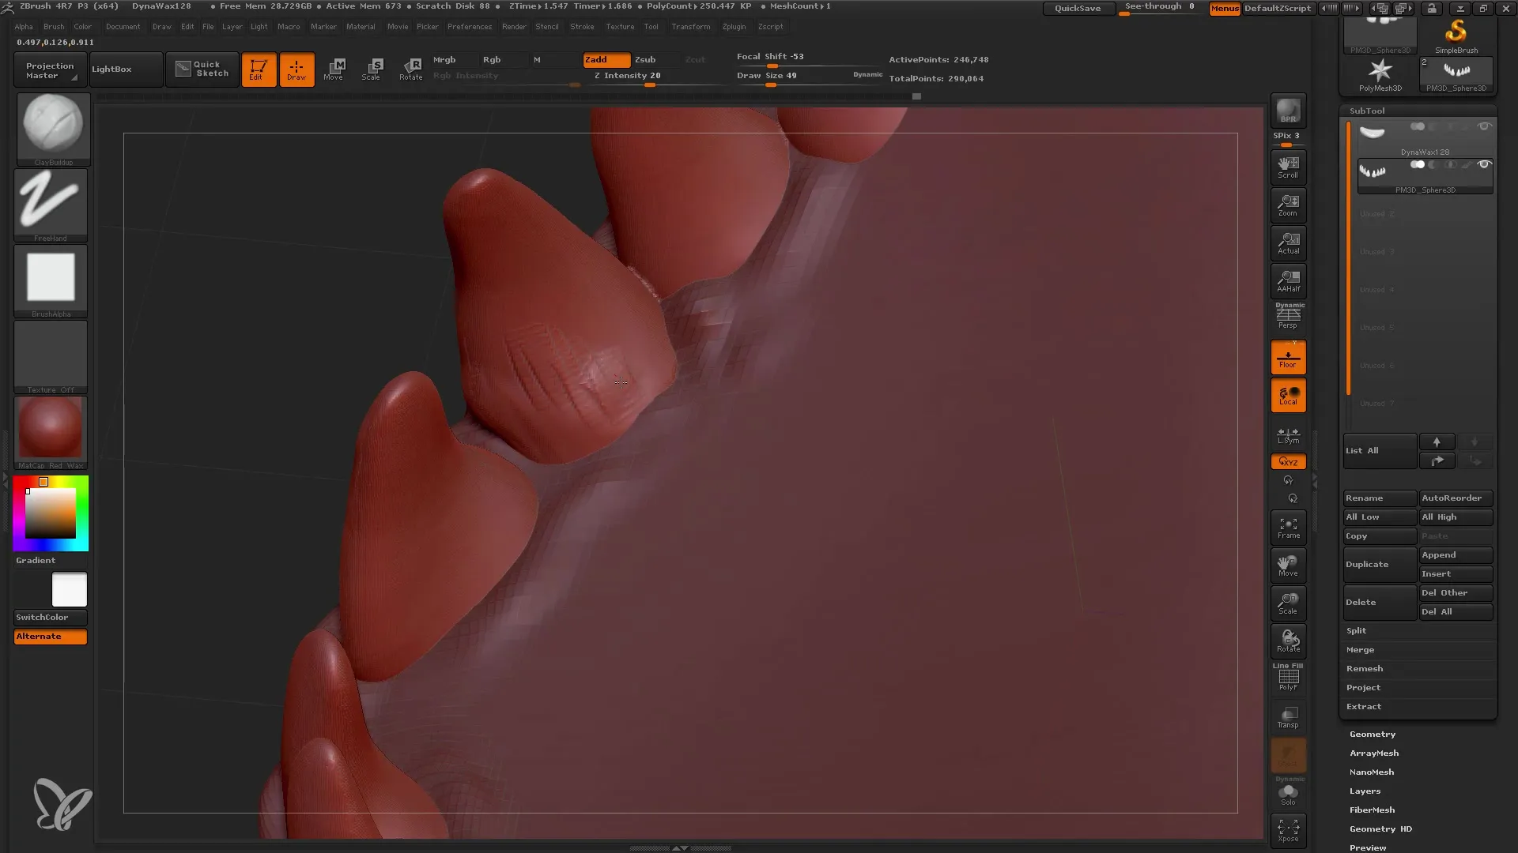Screen dimensions: 1518x853
Task: Toggle Zadd sculpting mode
Action: click(604, 58)
